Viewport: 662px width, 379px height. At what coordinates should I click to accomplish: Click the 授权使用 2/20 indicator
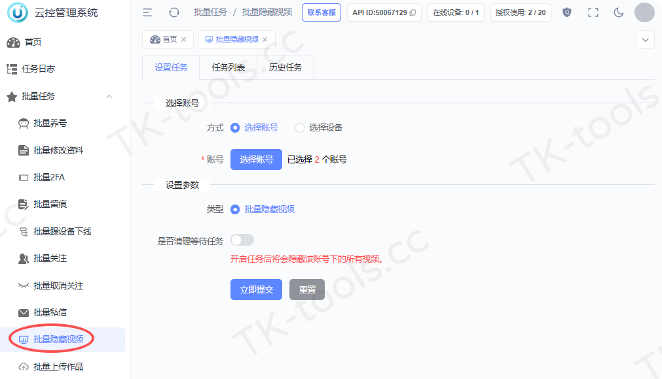pyautogui.click(x=521, y=12)
